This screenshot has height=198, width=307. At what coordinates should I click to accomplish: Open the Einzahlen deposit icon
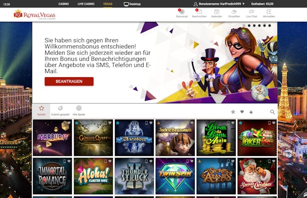pos(234,12)
